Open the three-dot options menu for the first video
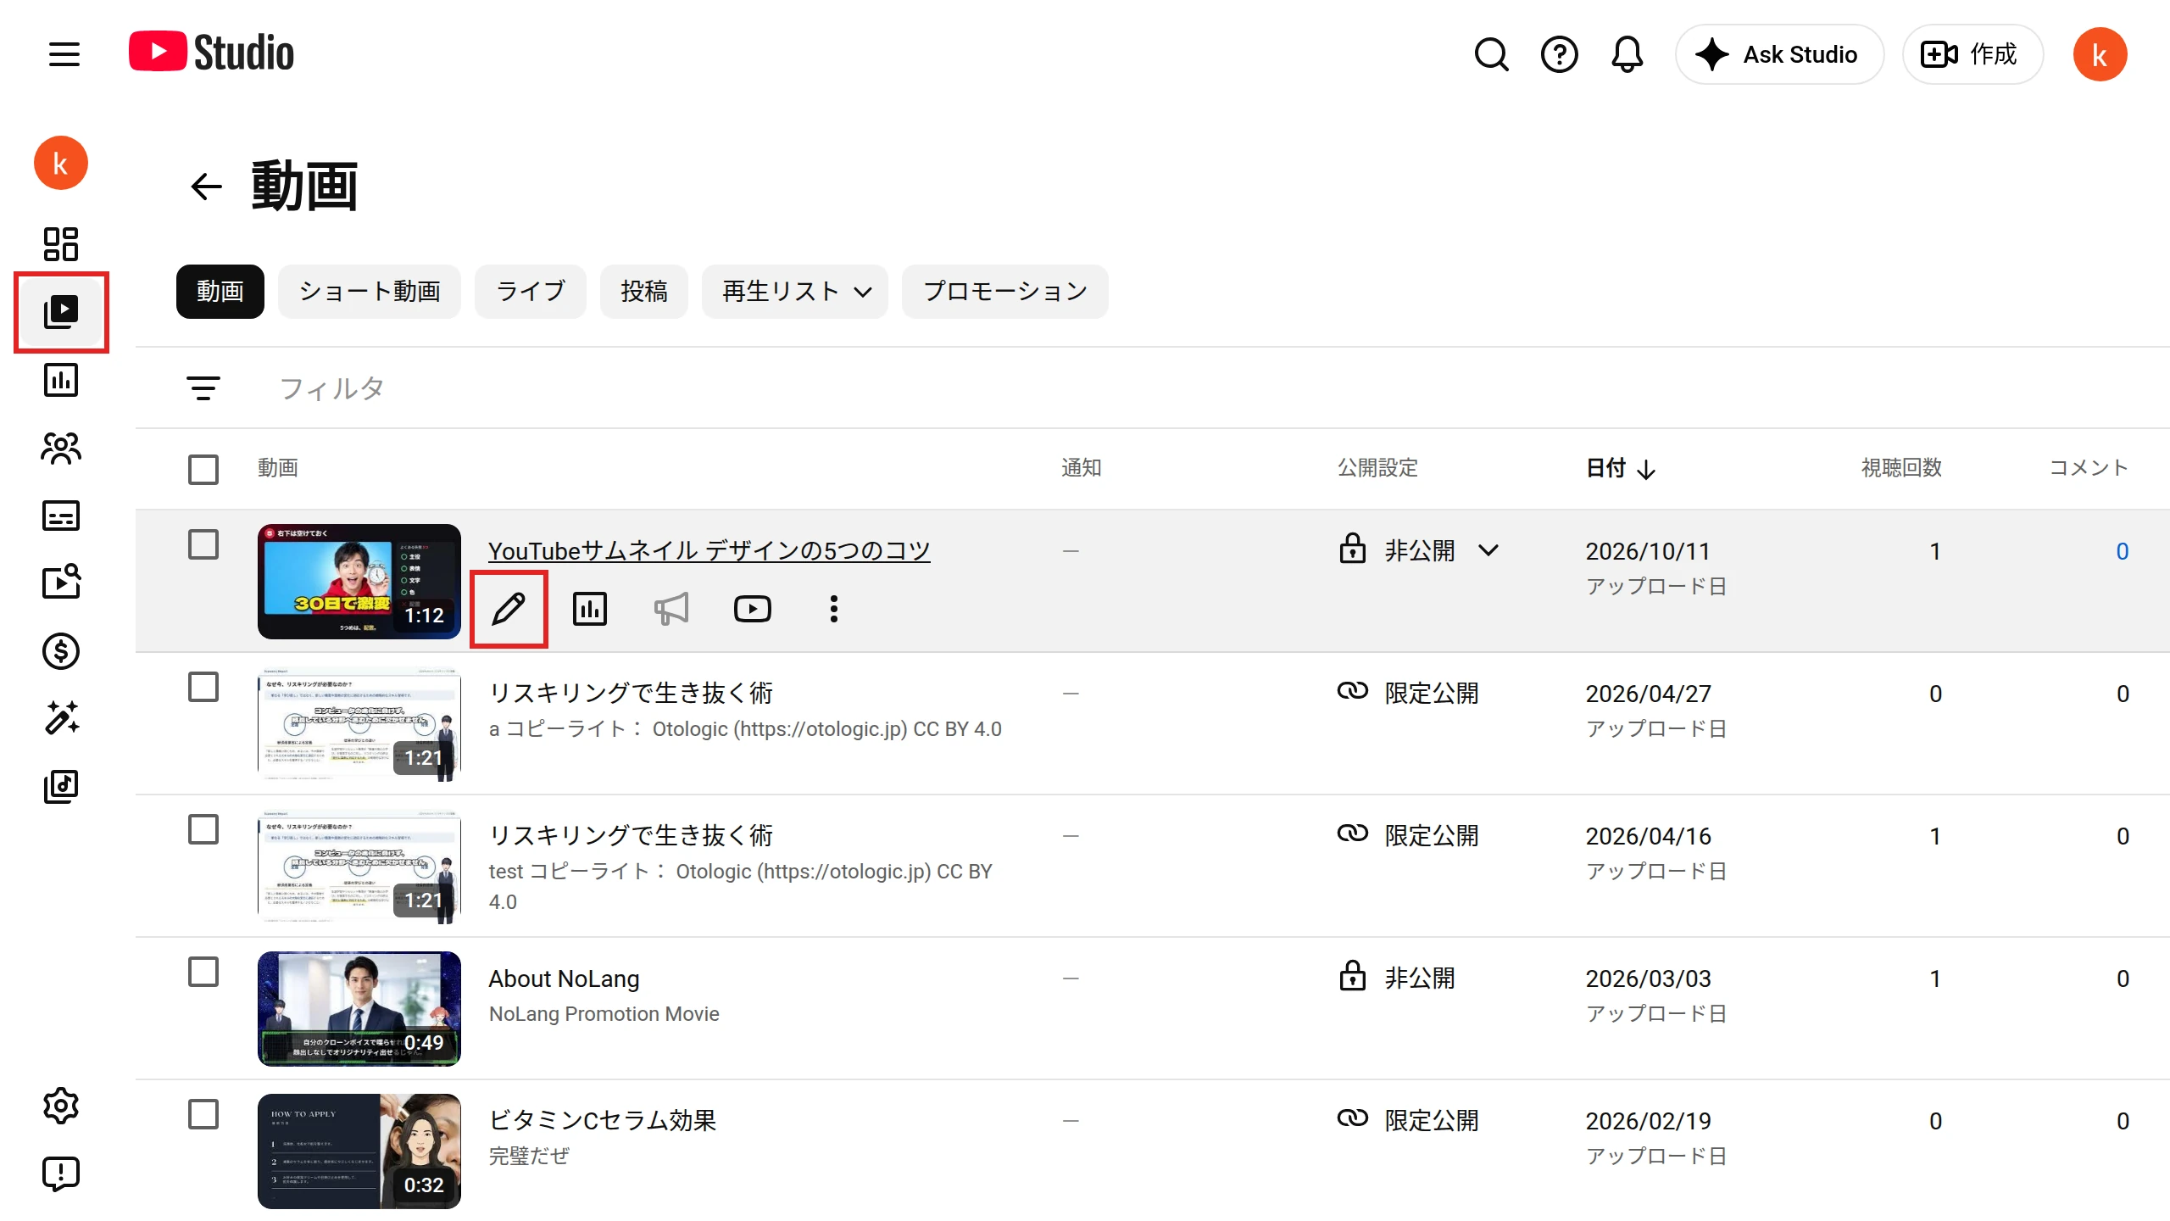 tap(834, 609)
